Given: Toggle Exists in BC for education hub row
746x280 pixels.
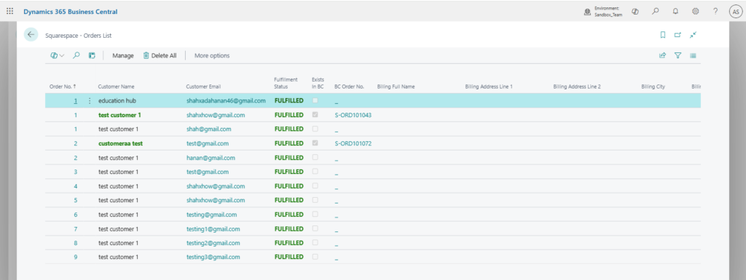Looking at the screenshot, I should [x=315, y=100].
